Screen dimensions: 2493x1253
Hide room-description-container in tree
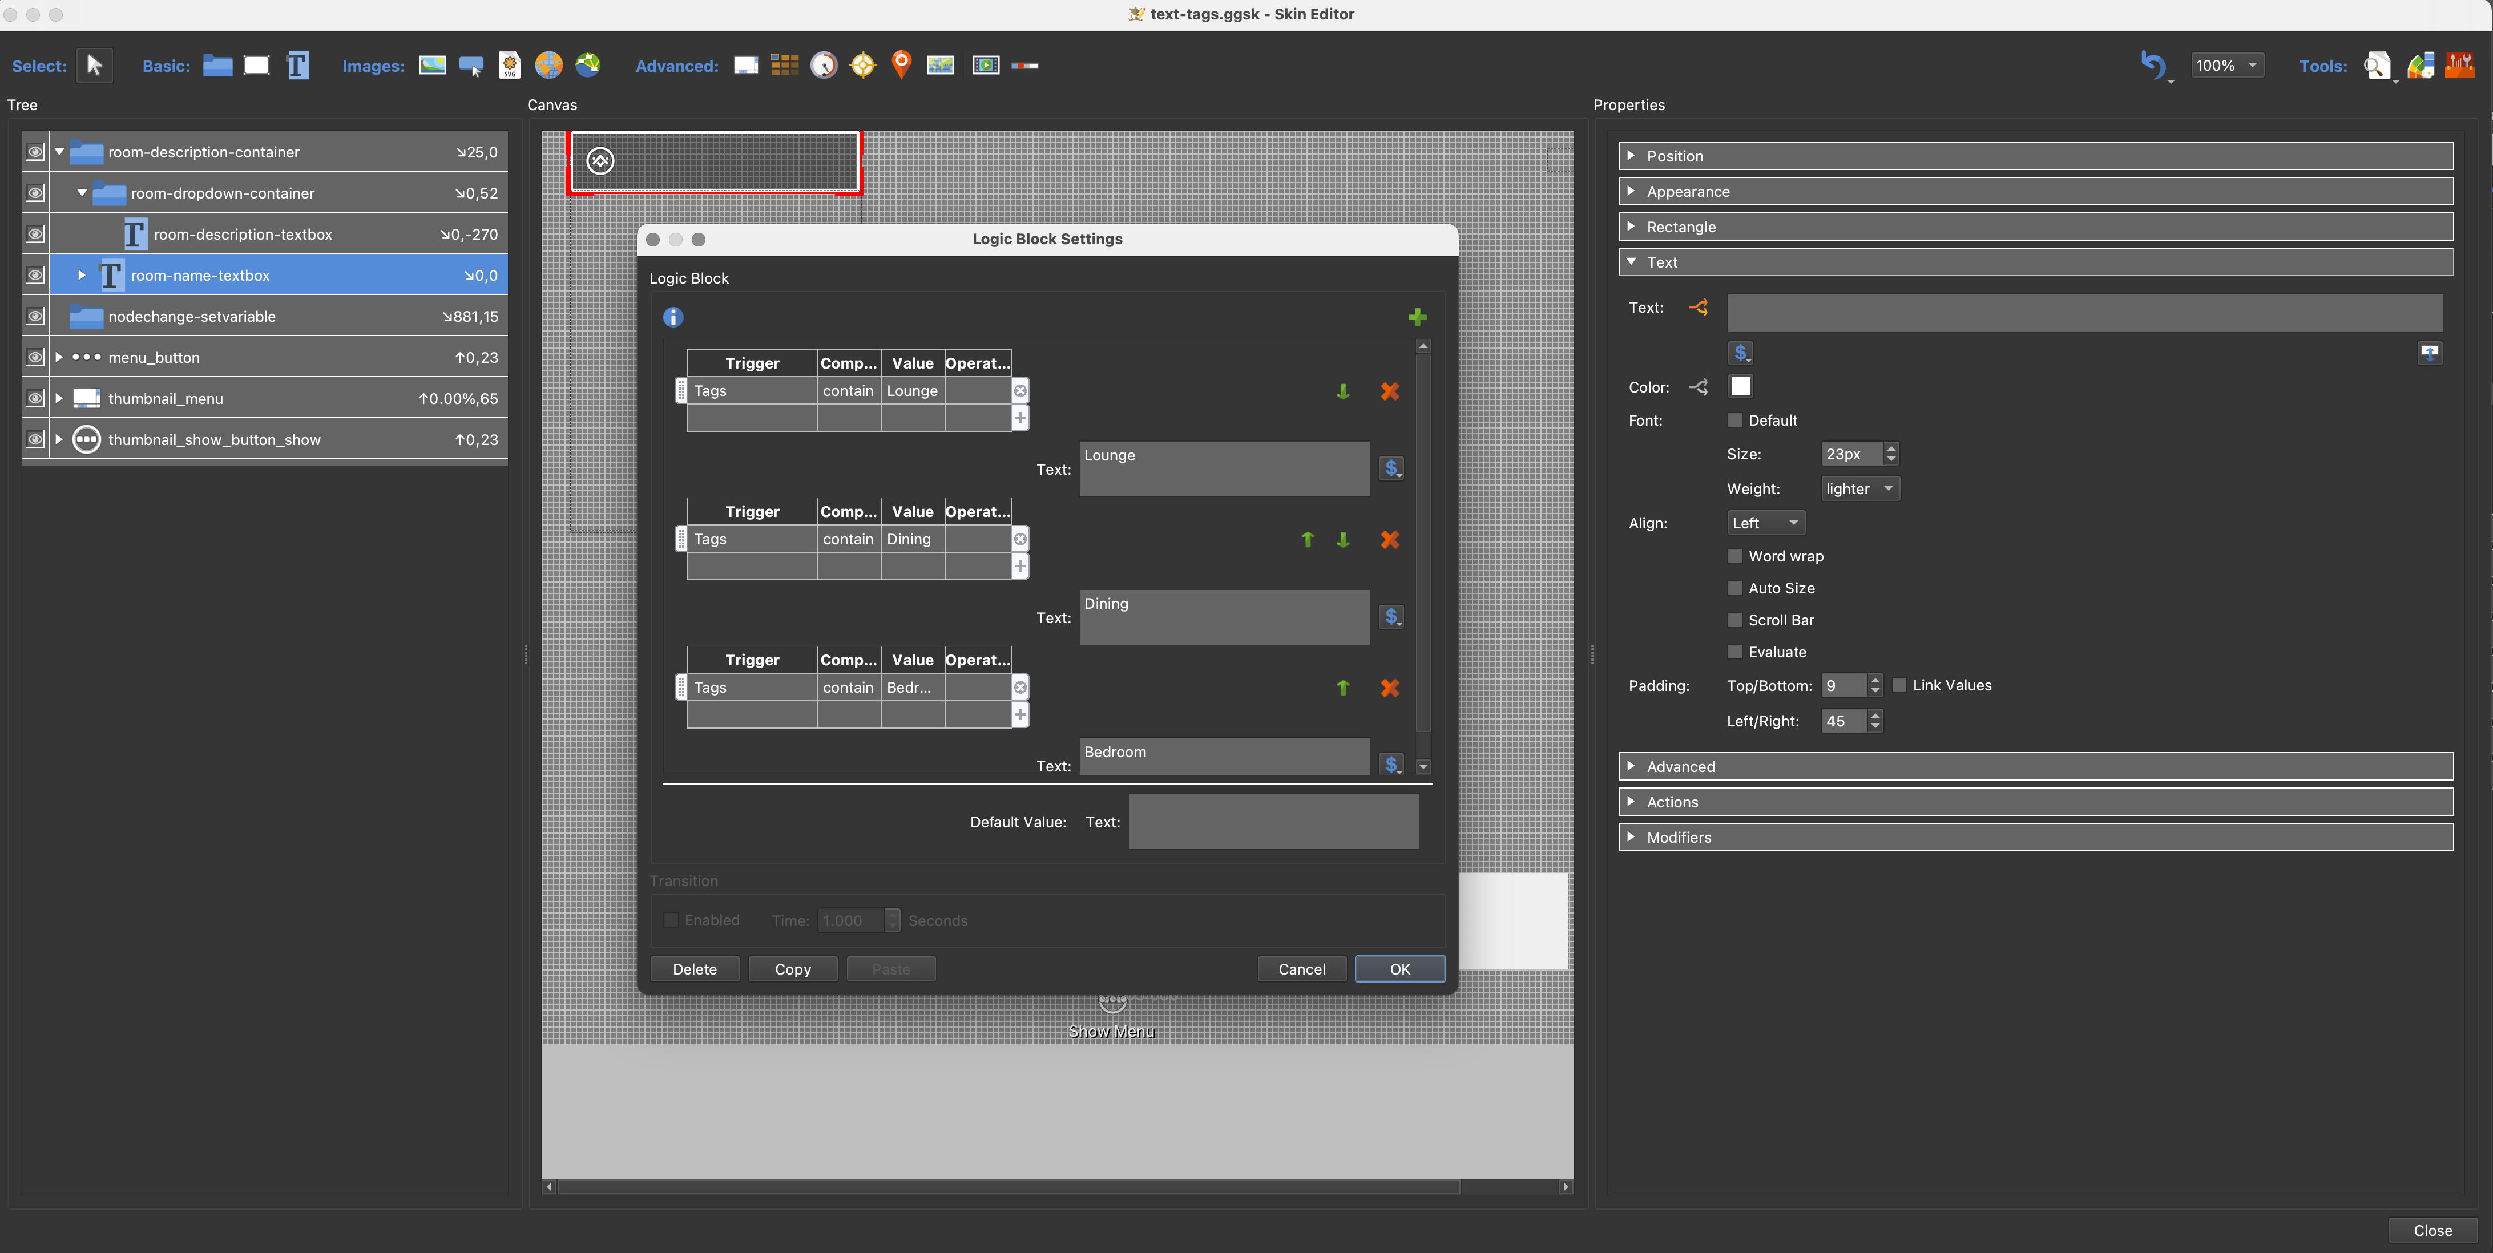coord(35,152)
